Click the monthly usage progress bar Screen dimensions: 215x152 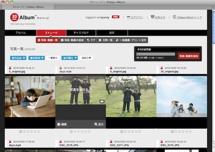[155, 54]
